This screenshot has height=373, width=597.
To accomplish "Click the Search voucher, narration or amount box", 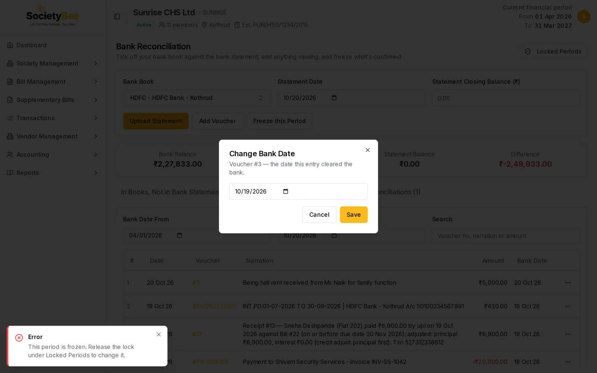I will click(x=506, y=236).
